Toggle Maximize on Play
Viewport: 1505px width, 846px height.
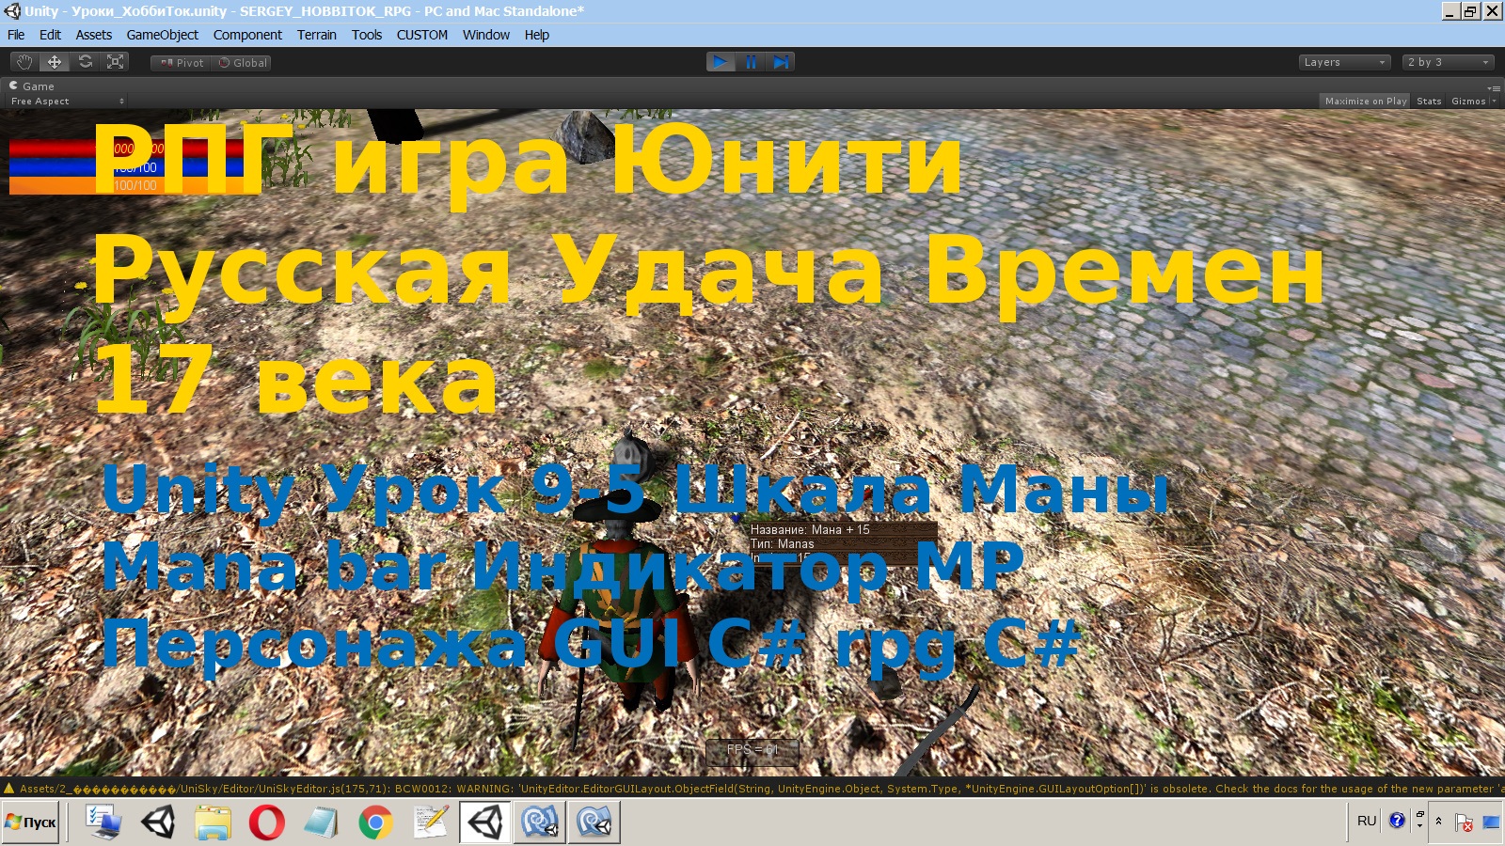[1365, 101]
